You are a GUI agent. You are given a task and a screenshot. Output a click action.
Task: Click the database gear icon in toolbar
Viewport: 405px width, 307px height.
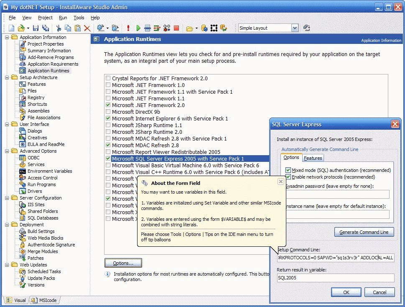pos(204,28)
